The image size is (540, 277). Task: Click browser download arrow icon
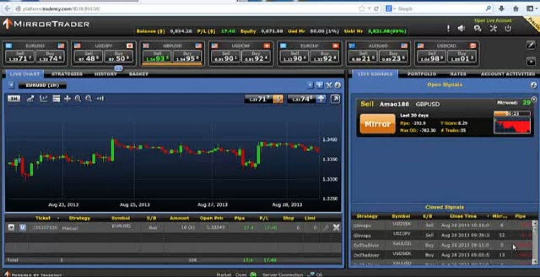502,9
